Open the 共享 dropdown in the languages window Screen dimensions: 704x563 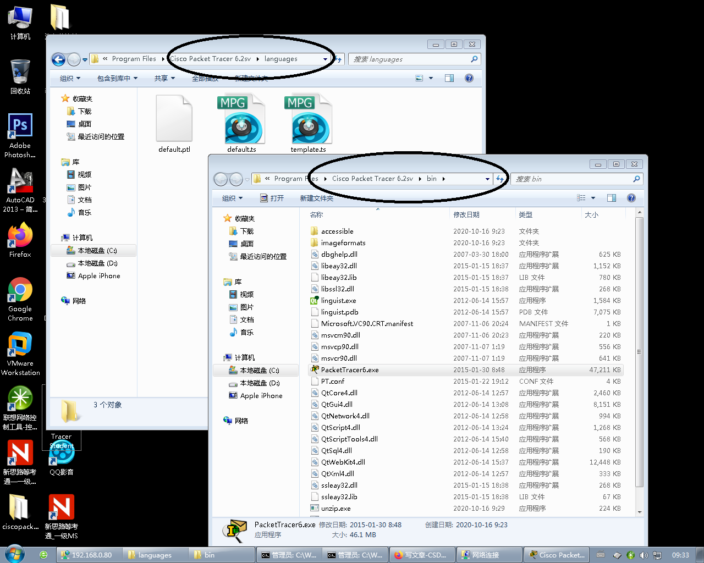tap(164, 78)
